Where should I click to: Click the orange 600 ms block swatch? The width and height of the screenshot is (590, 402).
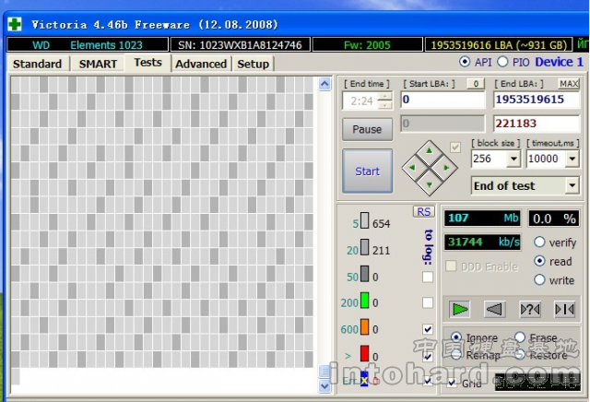(365, 326)
